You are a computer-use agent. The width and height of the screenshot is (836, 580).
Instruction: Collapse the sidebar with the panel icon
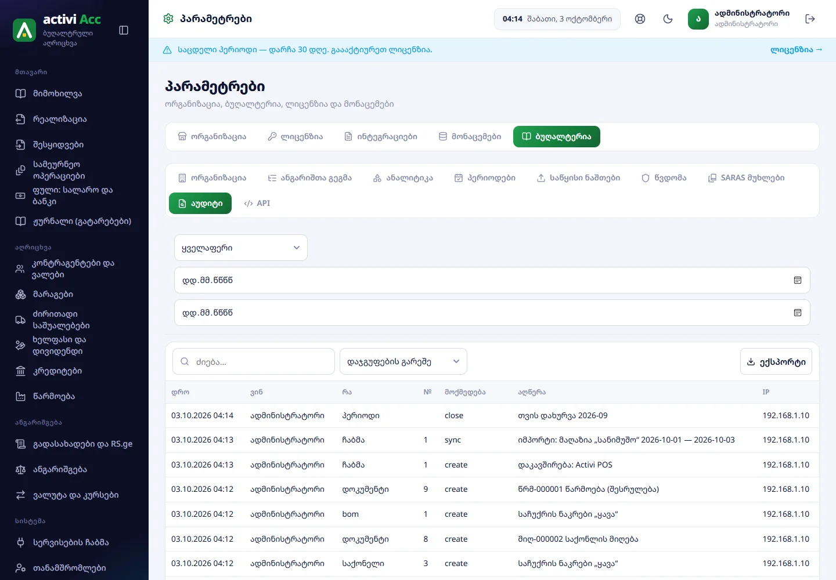click(124, 30)
